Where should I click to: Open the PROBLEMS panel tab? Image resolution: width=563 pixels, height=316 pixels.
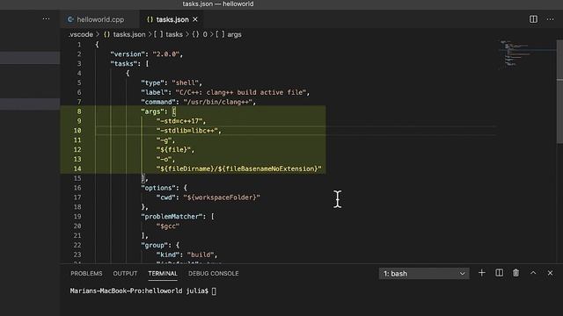click(86, 273)
